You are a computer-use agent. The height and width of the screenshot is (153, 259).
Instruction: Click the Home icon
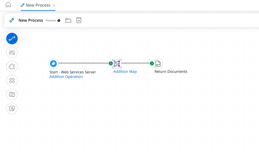8,5
